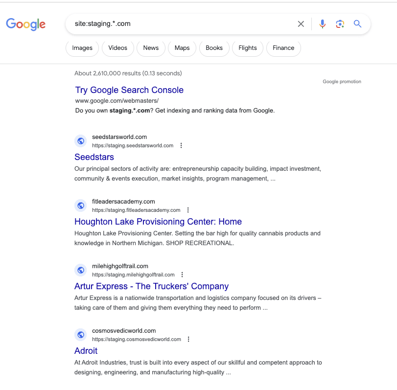Viewport: 397px width, 390px height.
Task: Click the Google logo
Action: (x=25, y=24)
